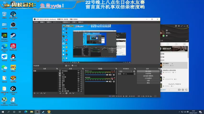This screenshot has height=114, width=204.
Task: Move scene down in the scenes panel
Action: [44, 93]
